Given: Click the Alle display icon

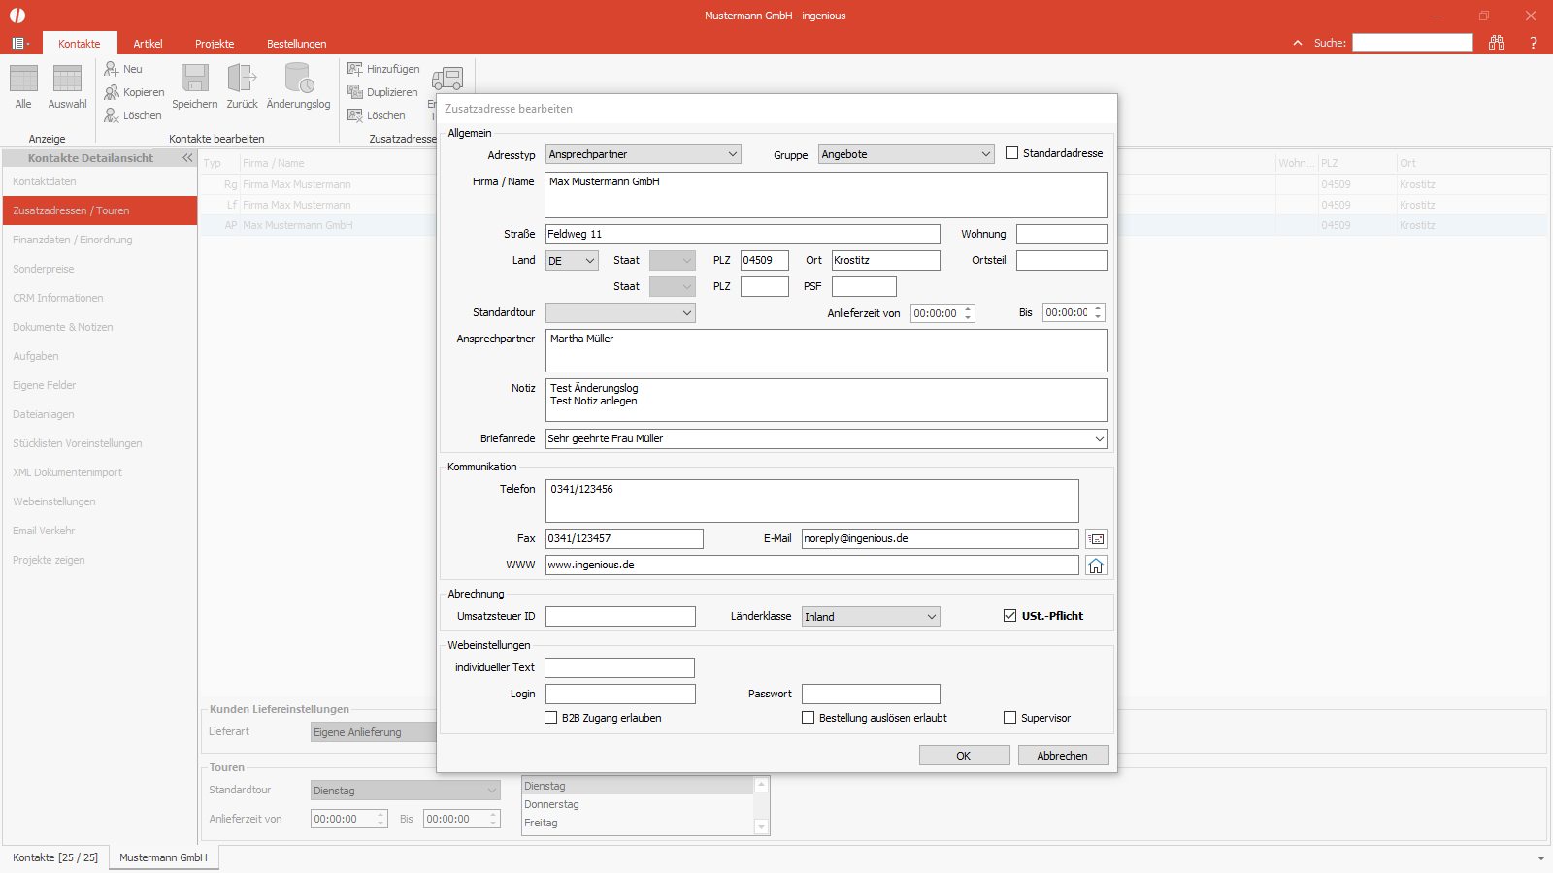Looking at the screenshot, I should click(23, 79).
